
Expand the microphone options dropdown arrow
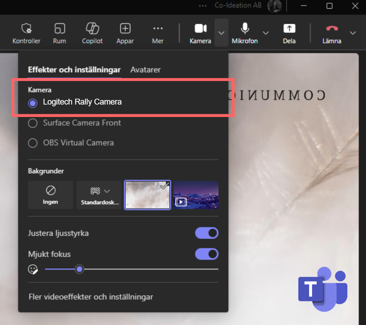266,33
